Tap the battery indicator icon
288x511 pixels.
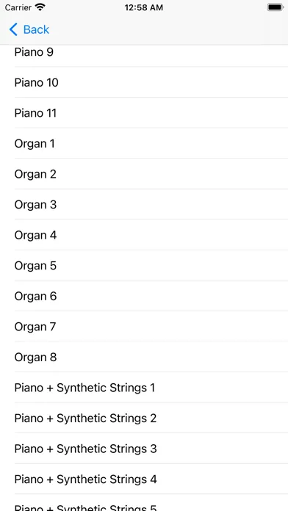[x=276, y=7]
